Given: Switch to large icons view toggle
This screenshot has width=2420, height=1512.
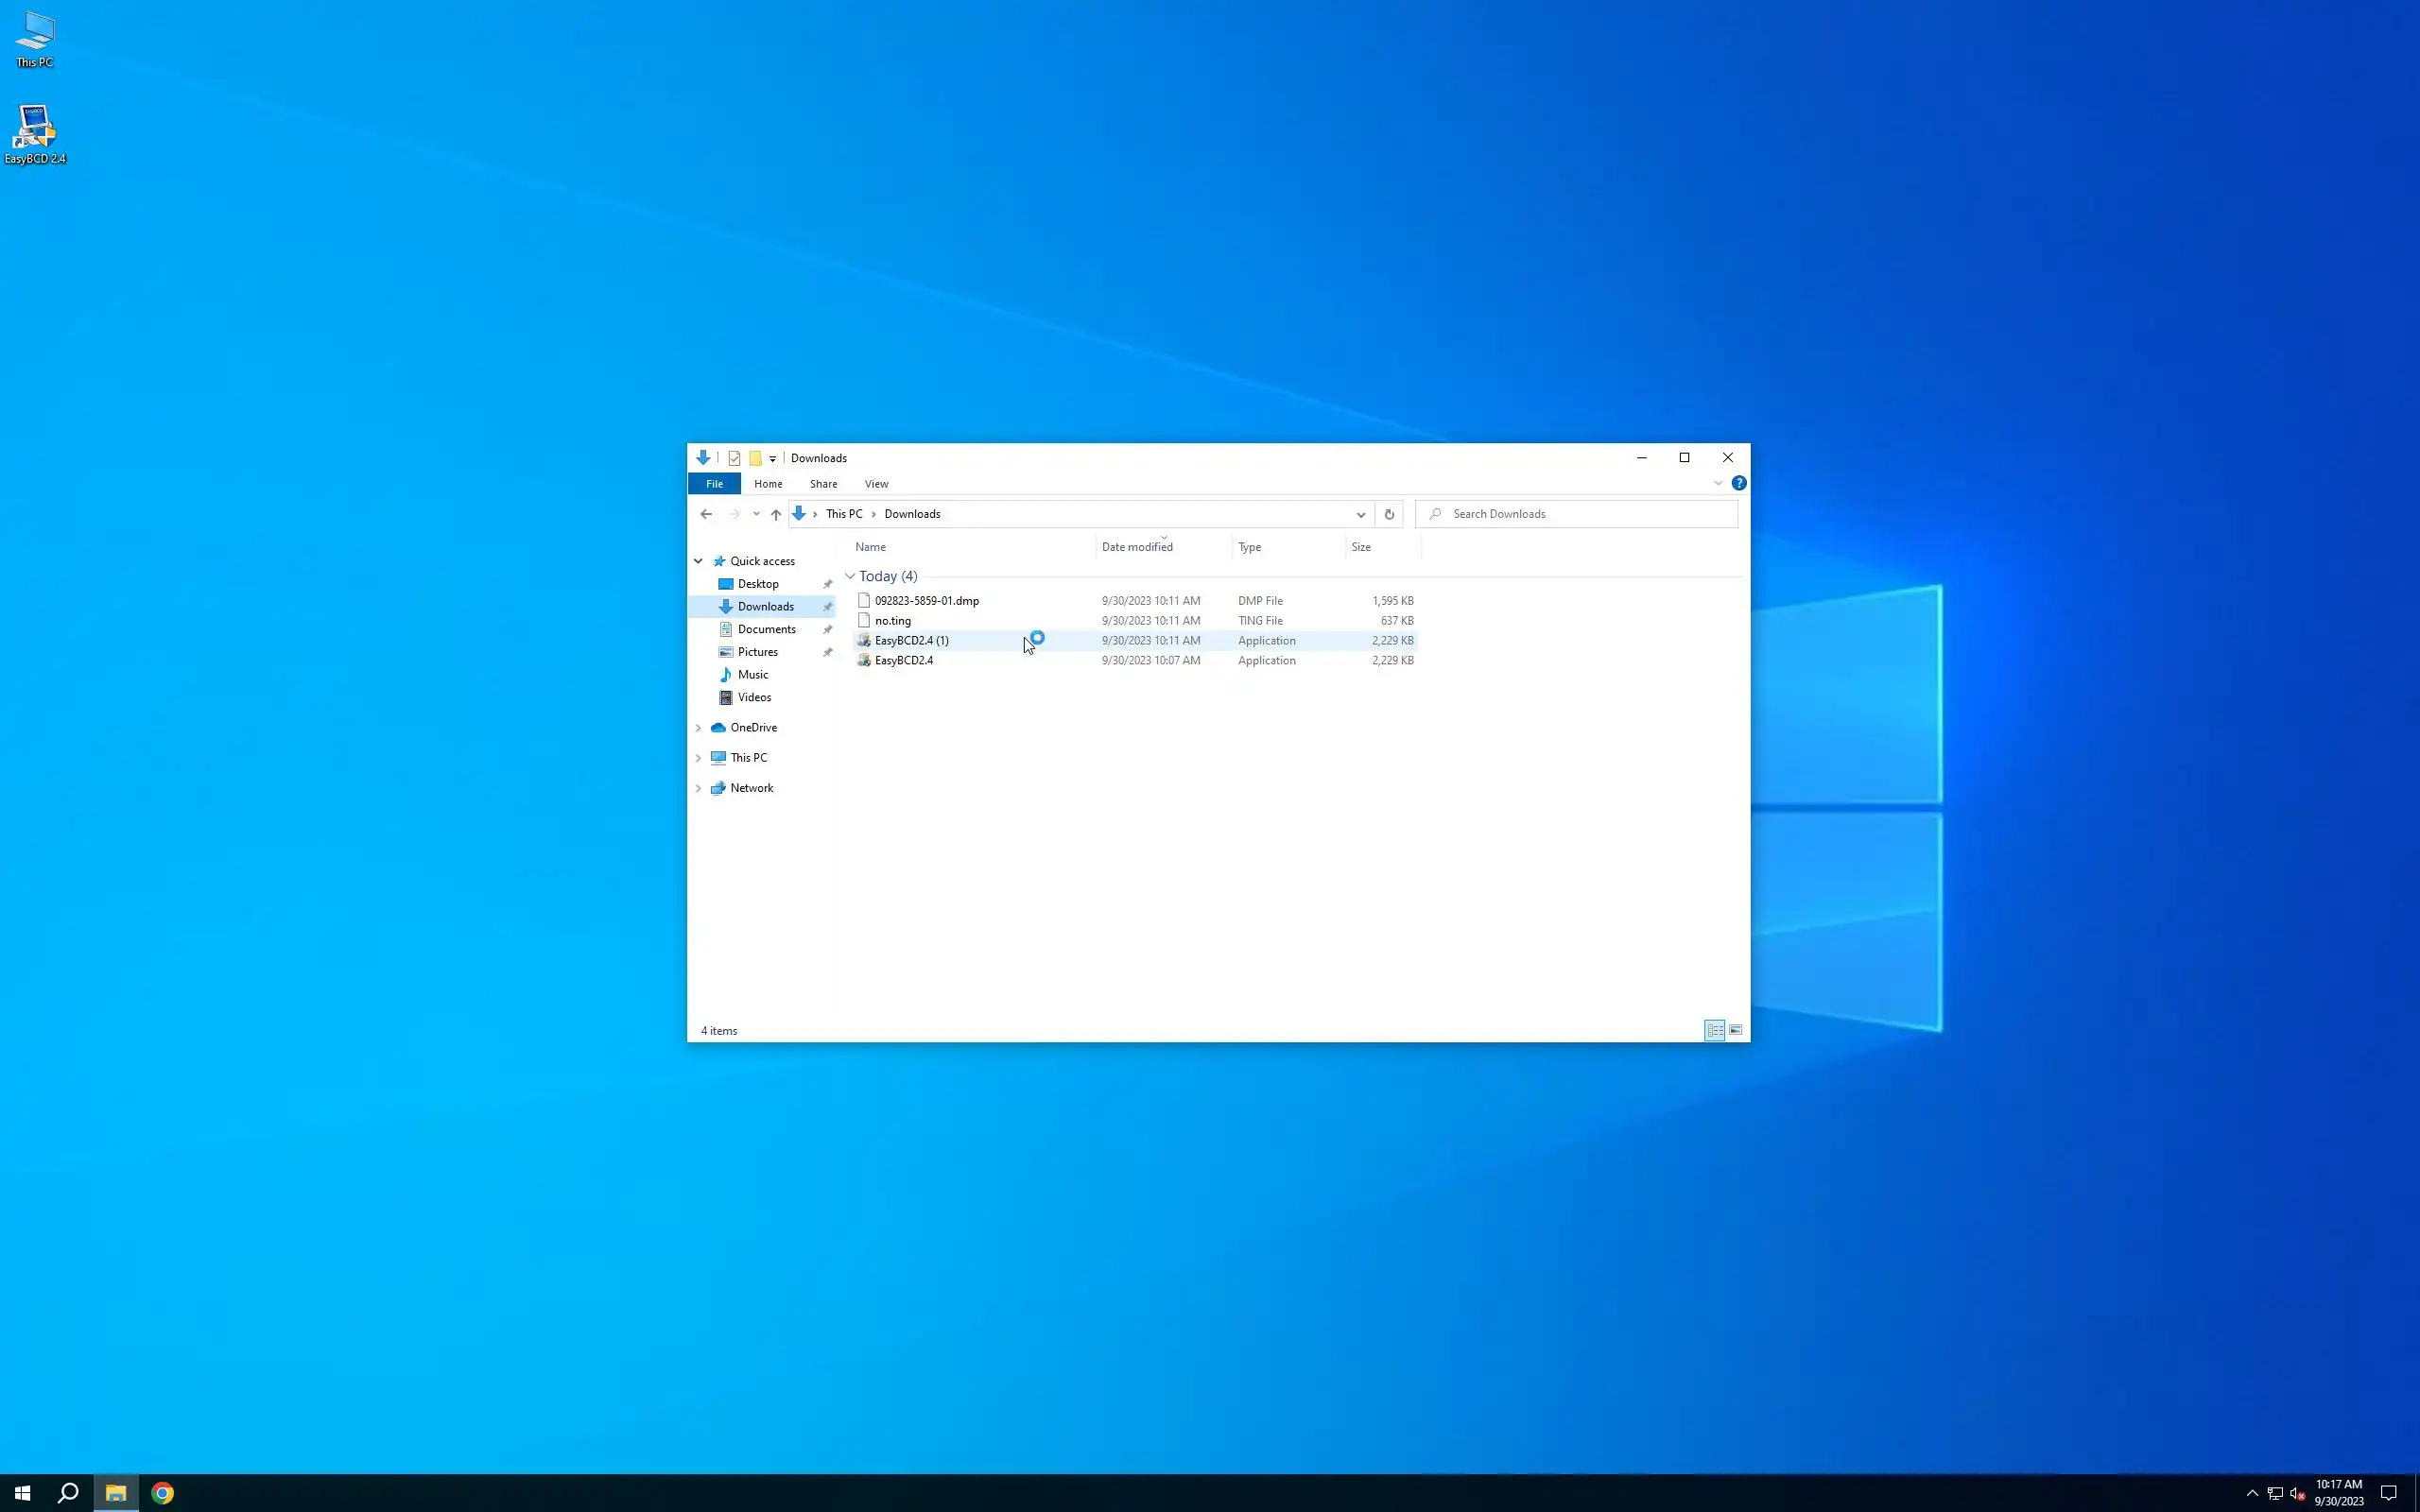Looking at the screenshot, I should tap(1736, 1030).
